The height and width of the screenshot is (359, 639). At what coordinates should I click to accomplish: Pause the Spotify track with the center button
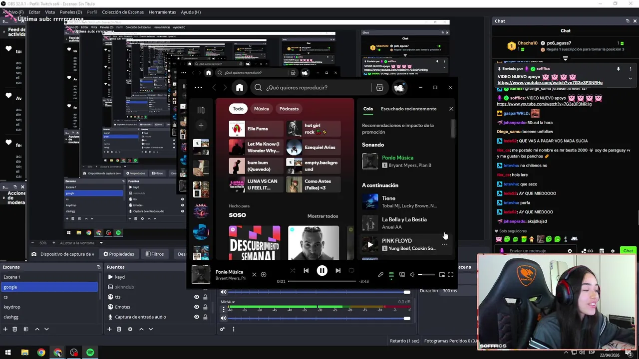(x=322, y=271)
